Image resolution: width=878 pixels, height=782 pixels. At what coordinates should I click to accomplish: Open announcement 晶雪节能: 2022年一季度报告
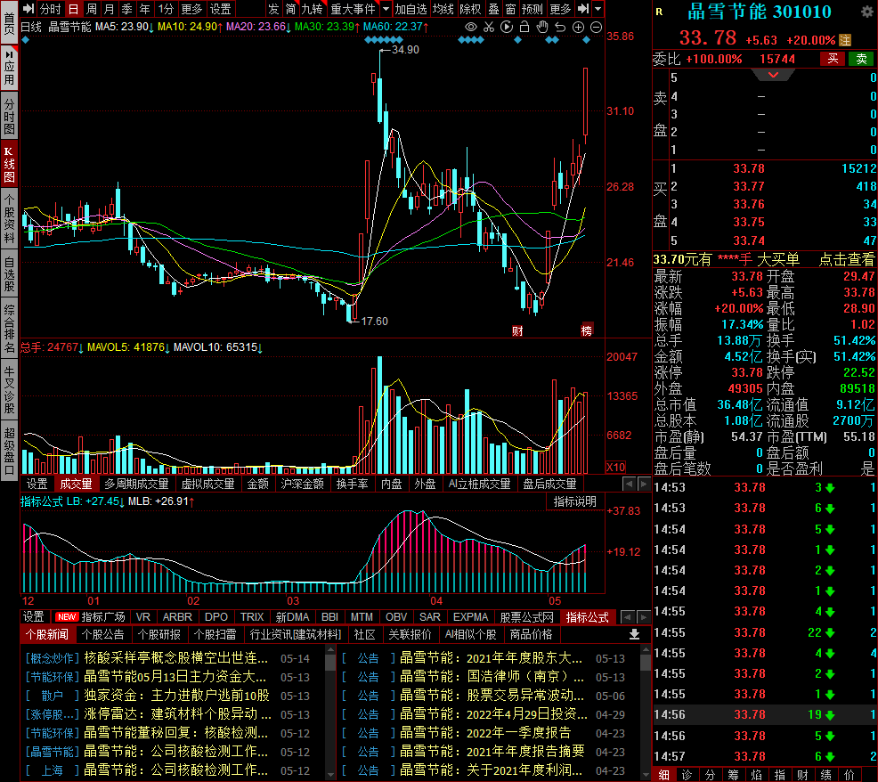click(485, 733)
